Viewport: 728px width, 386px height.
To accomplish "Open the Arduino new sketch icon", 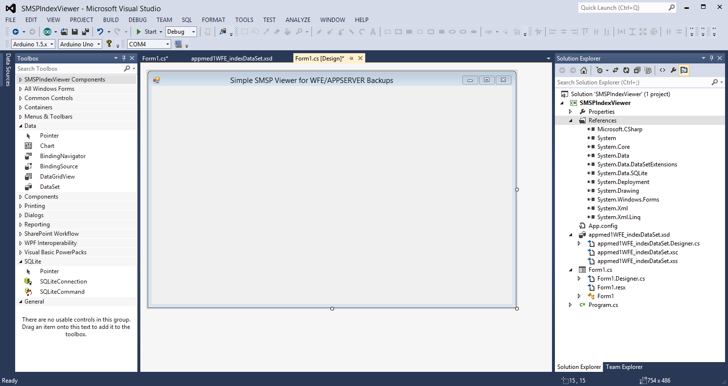I will tap(47, 32).
